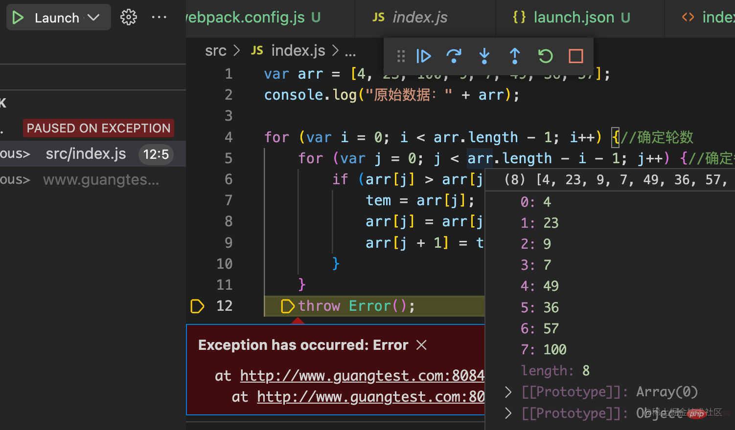Click the hover entry 7: 100

pos(543,349)
